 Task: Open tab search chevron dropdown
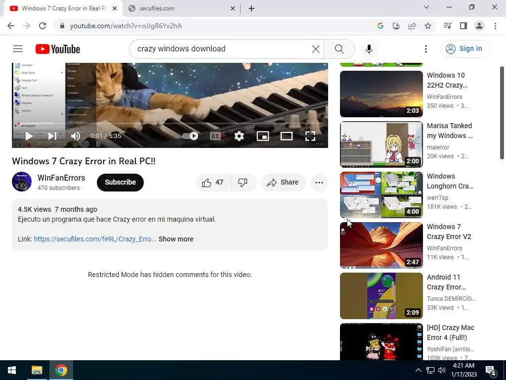[426, 7]
